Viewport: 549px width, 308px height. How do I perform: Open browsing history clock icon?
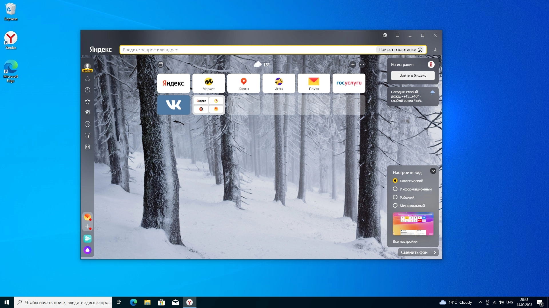point(87,90)
